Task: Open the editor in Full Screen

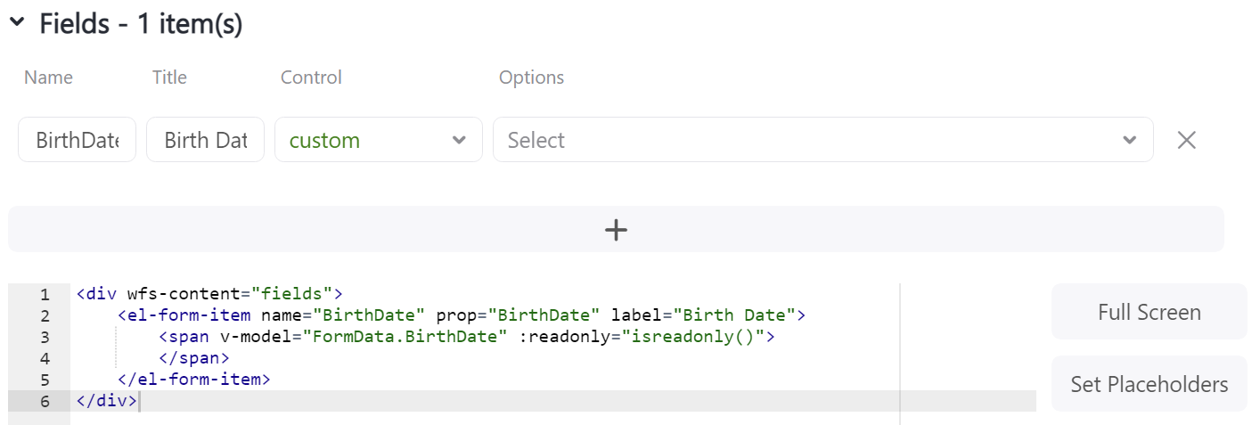Action: [1149, 312]
